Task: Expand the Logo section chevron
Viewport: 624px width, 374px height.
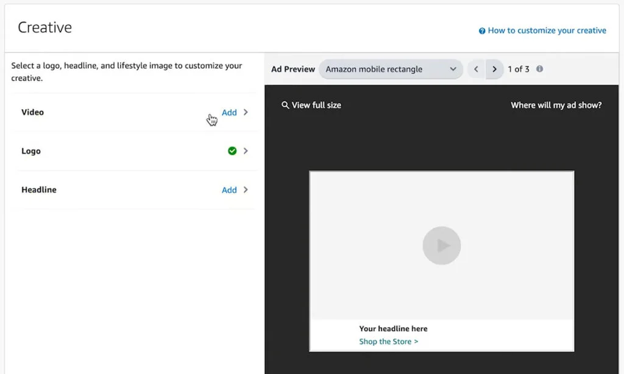Action: [246, 150]
